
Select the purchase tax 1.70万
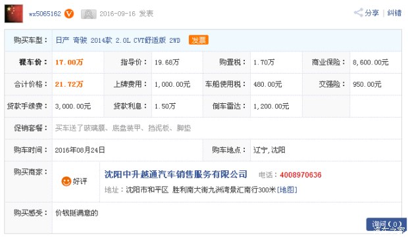(x=264, y=62)
